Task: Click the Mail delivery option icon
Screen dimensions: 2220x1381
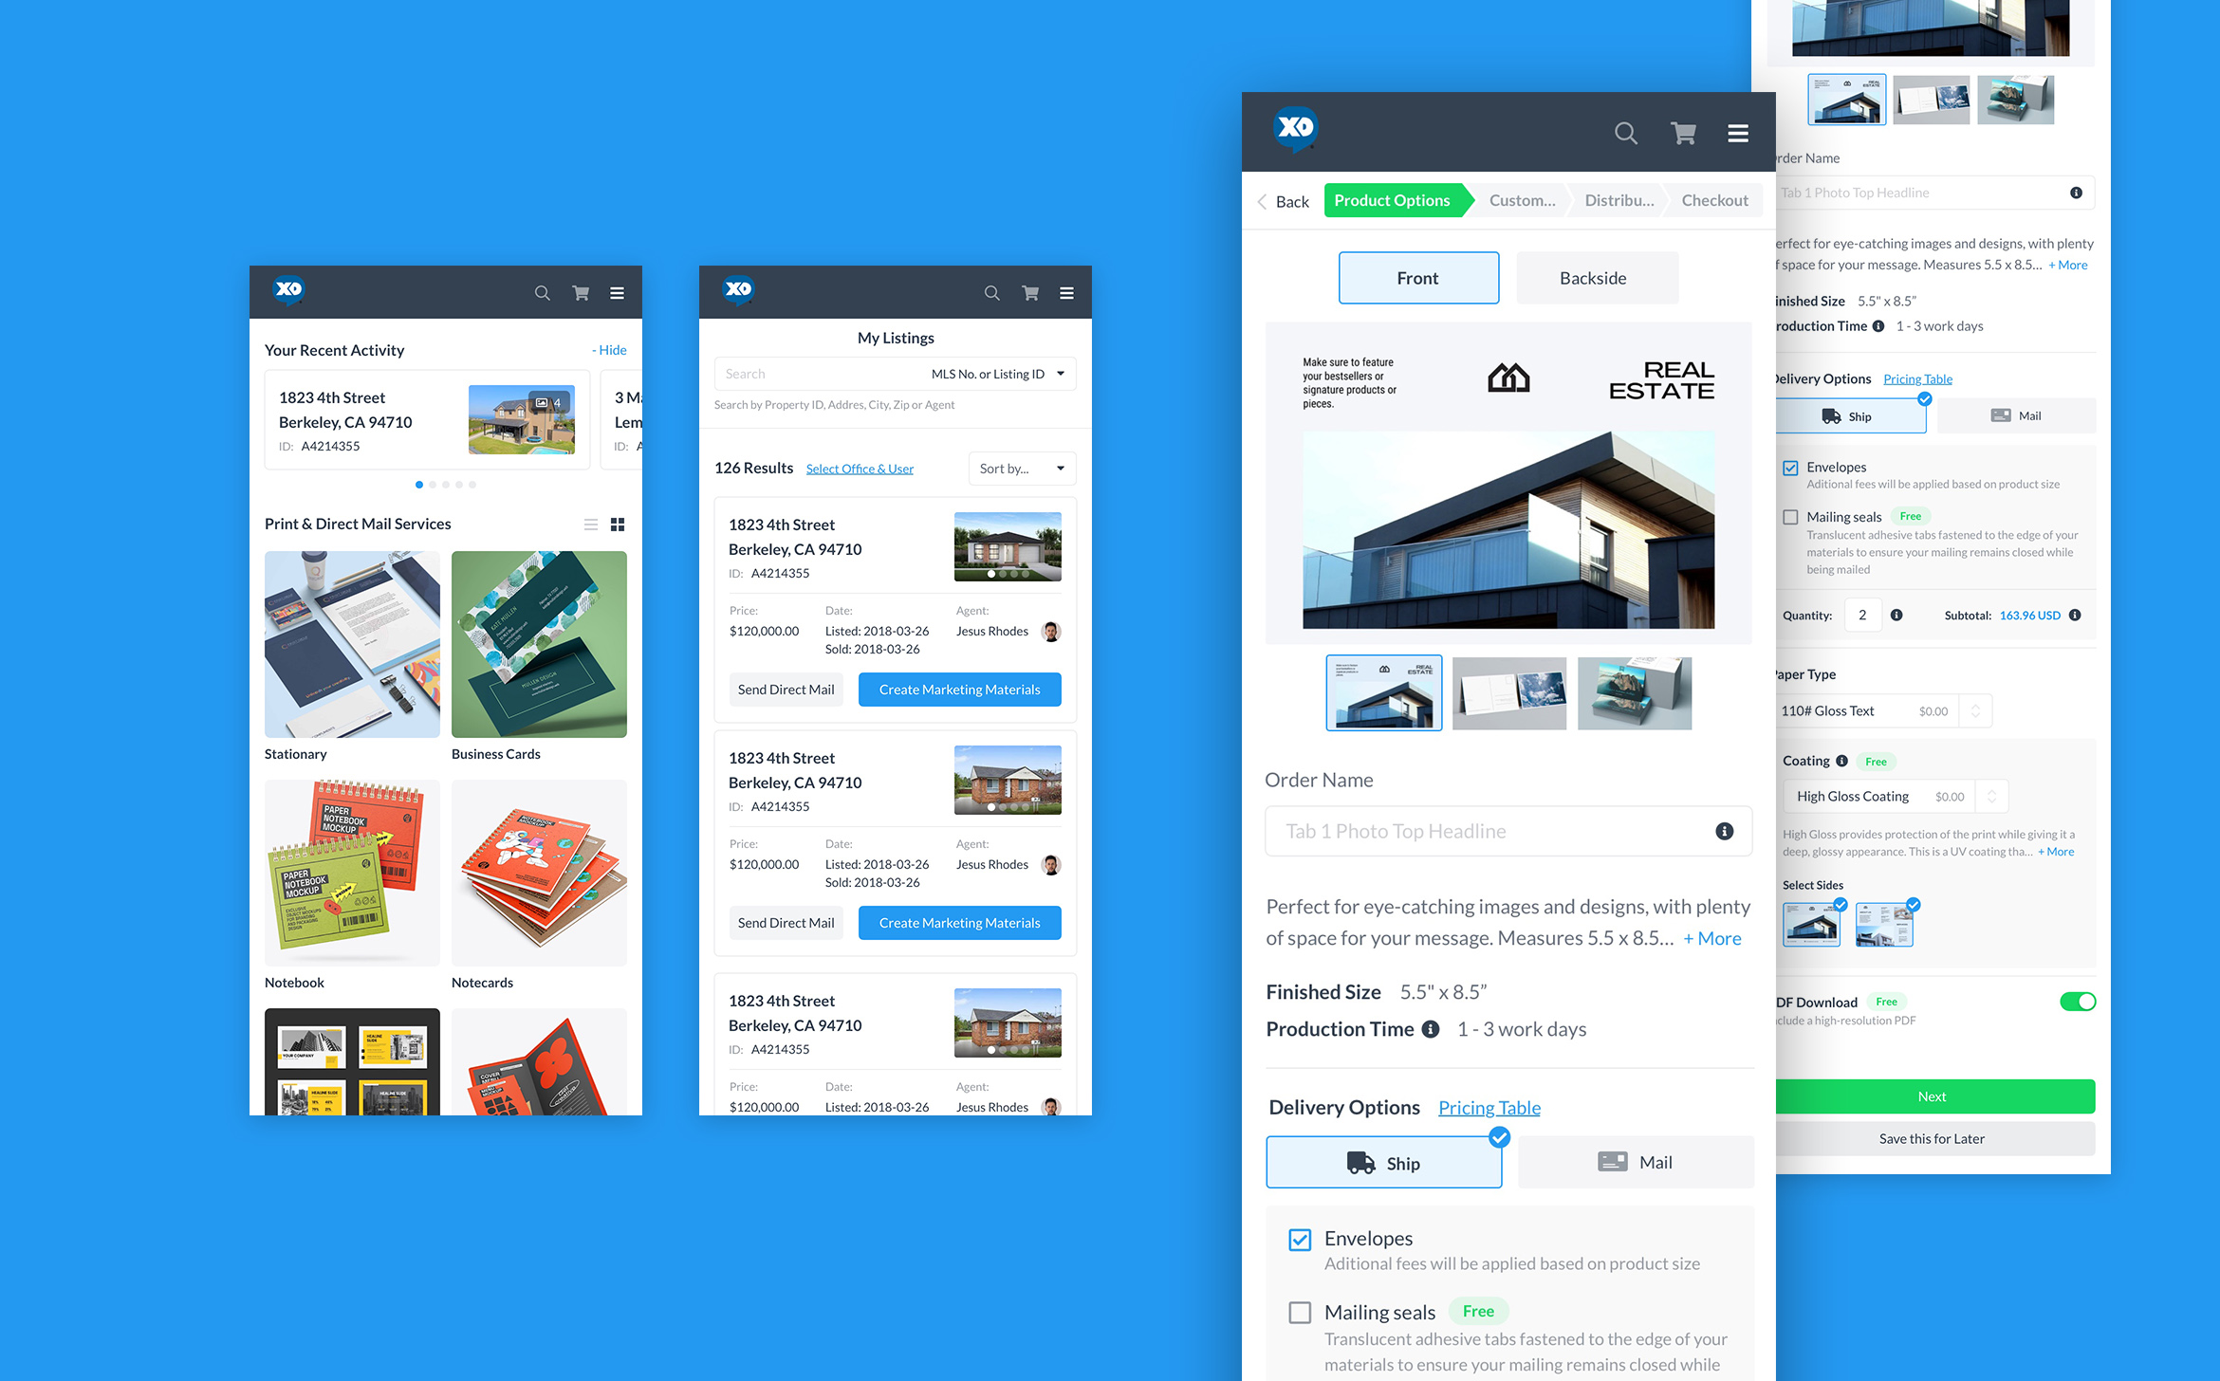Action: (1614, 1163)
